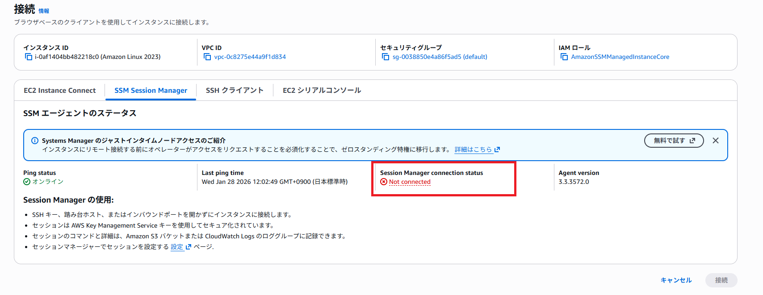Image resolution: width=763 pixels, height=295 pixels.
Task: Click the 無料で試す button
Action: click(x=674, y=141)
